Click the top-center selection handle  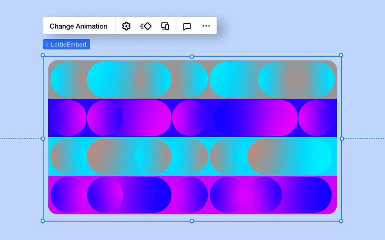[192, 55]
